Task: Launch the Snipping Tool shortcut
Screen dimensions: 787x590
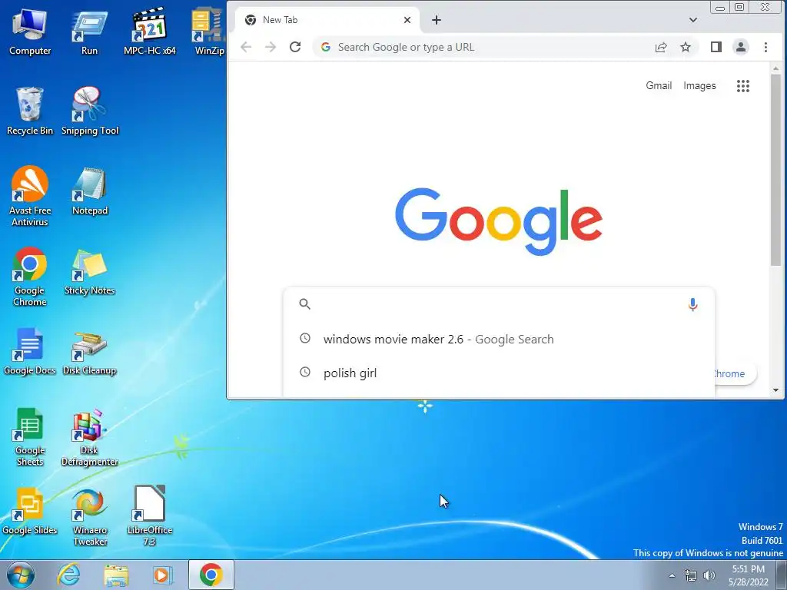Action: (90, 111)
